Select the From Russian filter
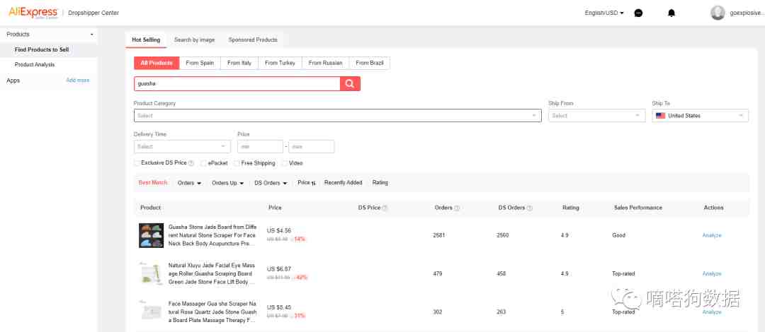765x332 pixels. (x=325, y=64)
